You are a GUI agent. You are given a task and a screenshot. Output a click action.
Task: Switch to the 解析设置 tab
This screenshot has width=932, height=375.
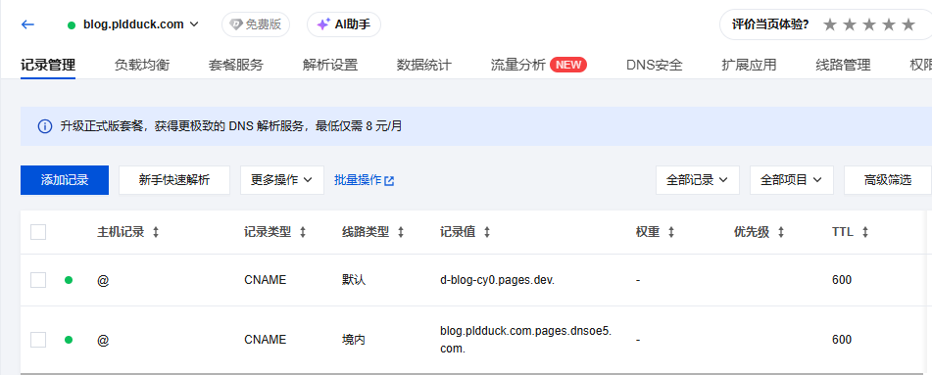(x=330, y=65)
